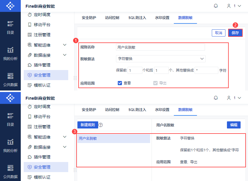Viewport: 248px width, 181px height.
Task: Expand 数据连接 submenu in the lower screenshot
Action: tap(65, 147)
